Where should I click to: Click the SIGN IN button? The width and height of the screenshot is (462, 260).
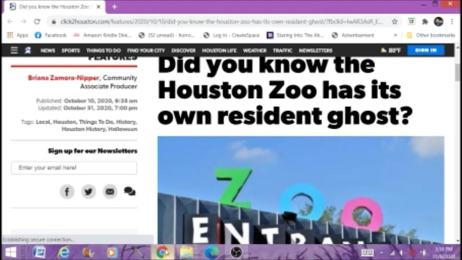pyautogui.click(x=426, y=50)
